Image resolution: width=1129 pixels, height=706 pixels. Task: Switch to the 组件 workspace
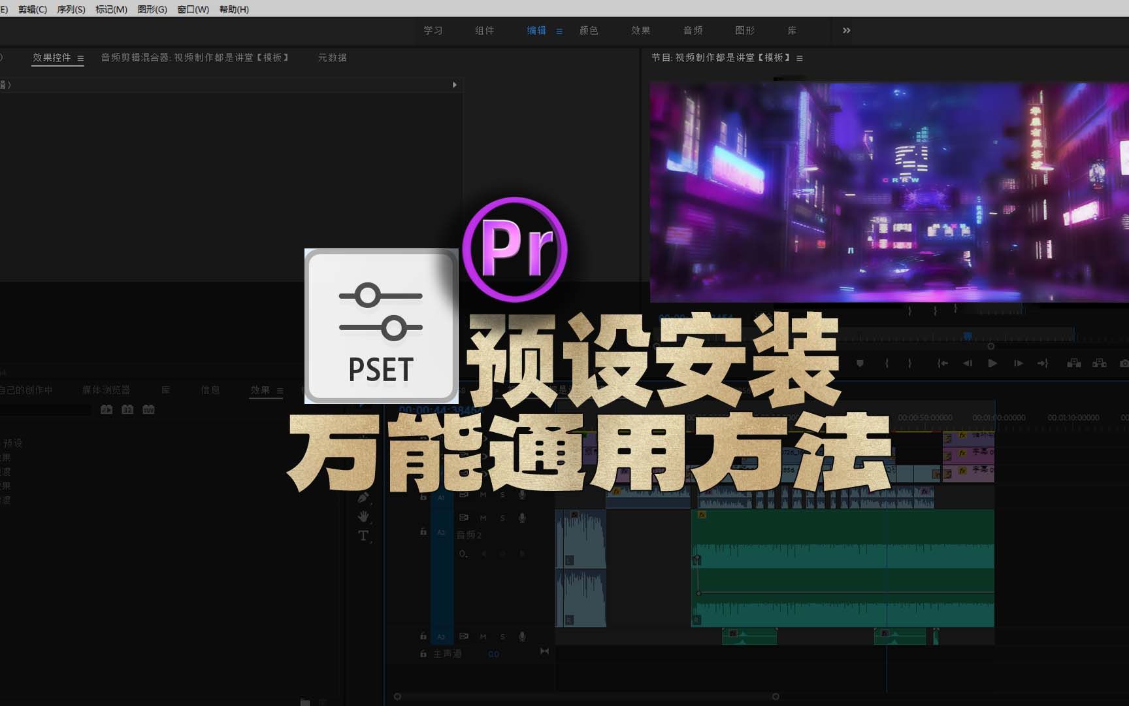point(485,31)
